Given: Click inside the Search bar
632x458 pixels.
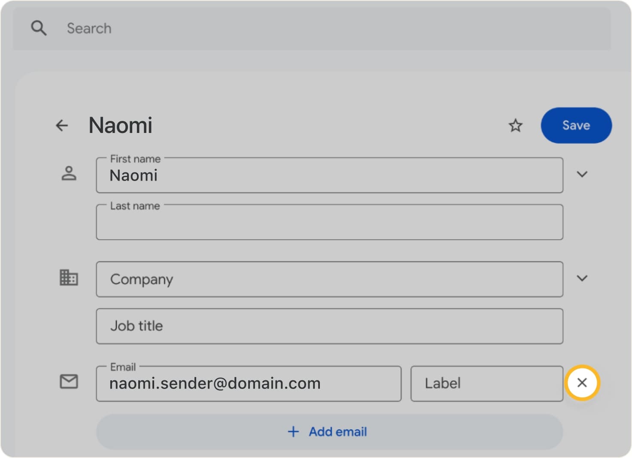Looking at the screenshot, I should pos(172,27).
